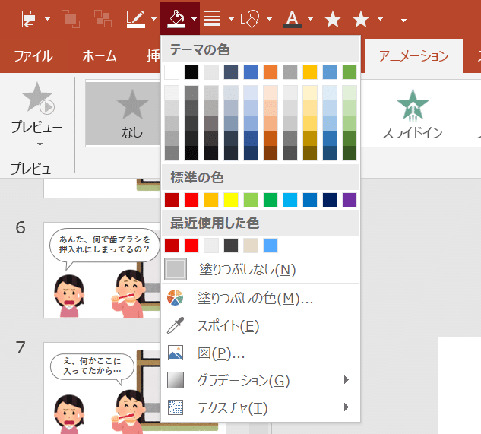
Task: Pick the gold theme color swatch in top row
Action: 310,72
